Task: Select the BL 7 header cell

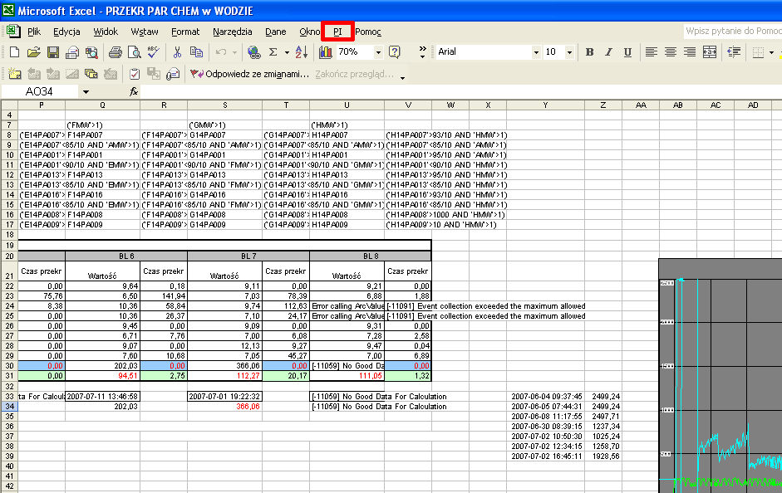Action: 248,256
